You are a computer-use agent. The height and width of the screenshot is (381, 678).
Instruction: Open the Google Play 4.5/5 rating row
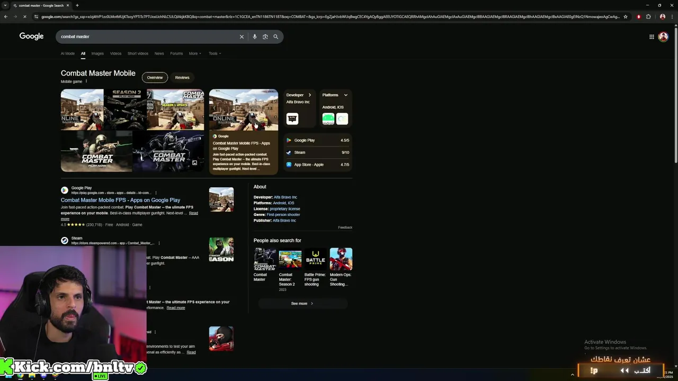point(318,140)
